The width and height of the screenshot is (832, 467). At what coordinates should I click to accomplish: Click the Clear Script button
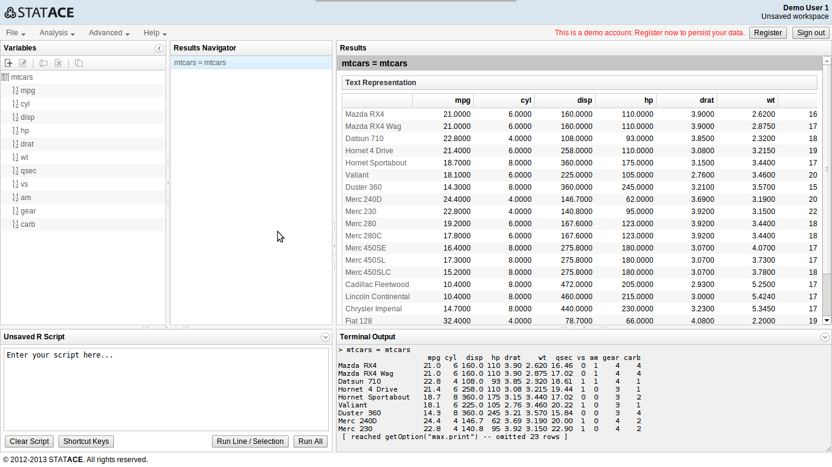pos(29,441)
